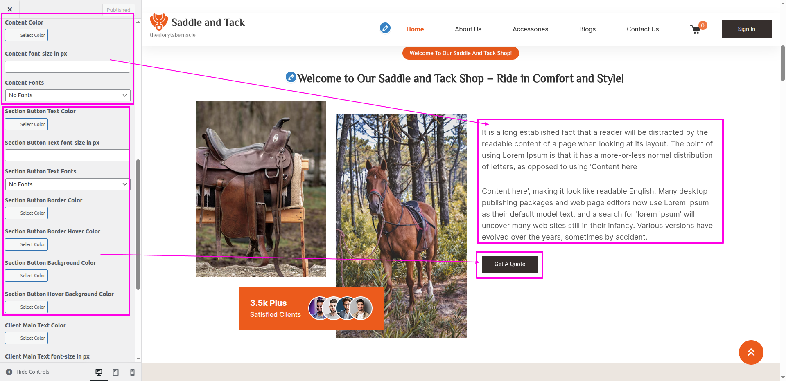Focus the Content font-size in px field
Image resolution: width=786 pixels, height=381 pixels.
[x=68, y=67]
